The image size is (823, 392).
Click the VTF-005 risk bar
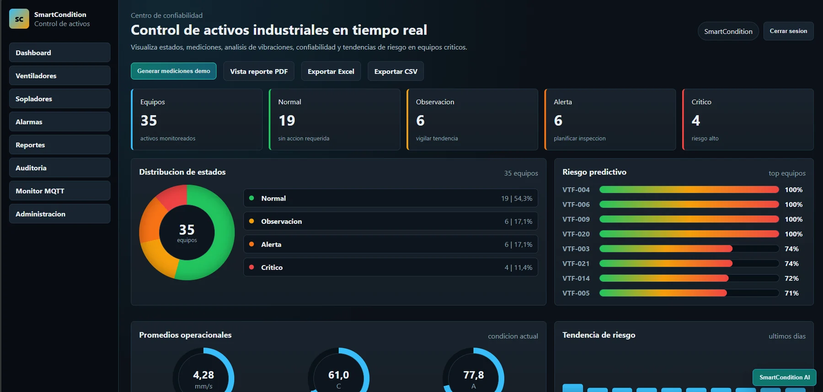[x=689, y=293]
